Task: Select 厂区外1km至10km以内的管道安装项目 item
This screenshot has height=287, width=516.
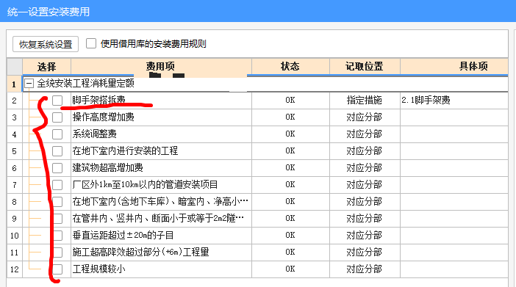Action: coord(145,185)
